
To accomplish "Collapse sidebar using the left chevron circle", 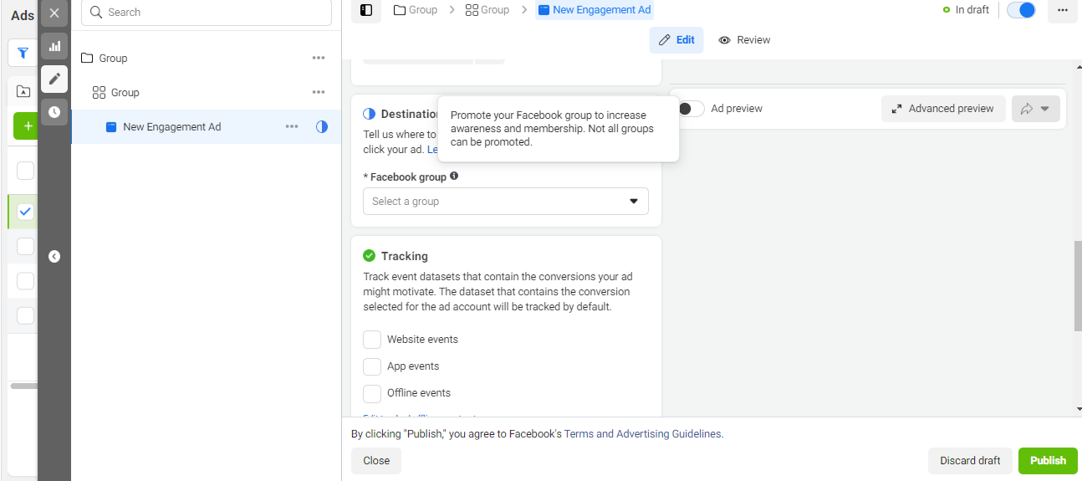I will pos(54,257).
